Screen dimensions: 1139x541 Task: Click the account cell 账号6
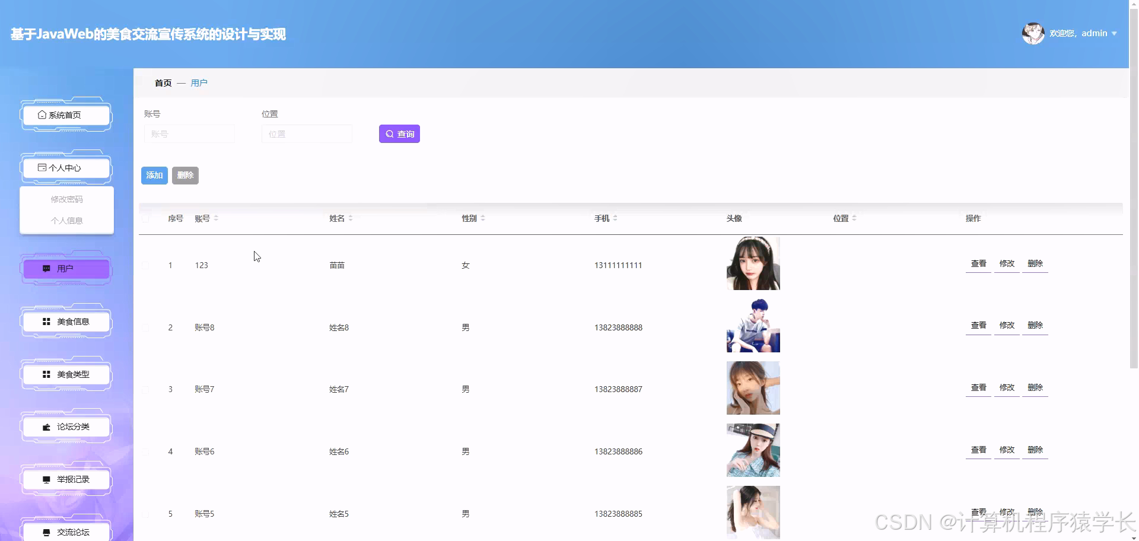[x=205, y=451]
